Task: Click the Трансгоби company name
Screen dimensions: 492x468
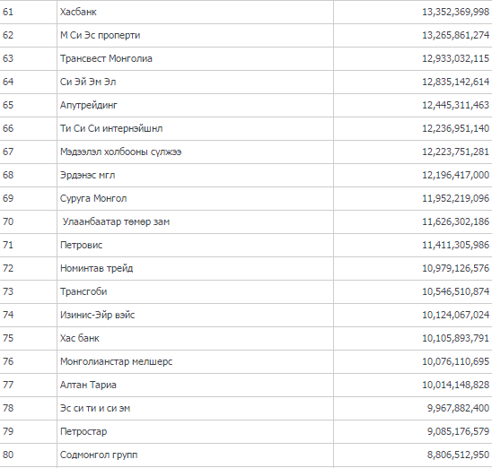Action: click(x=83, y=291)
